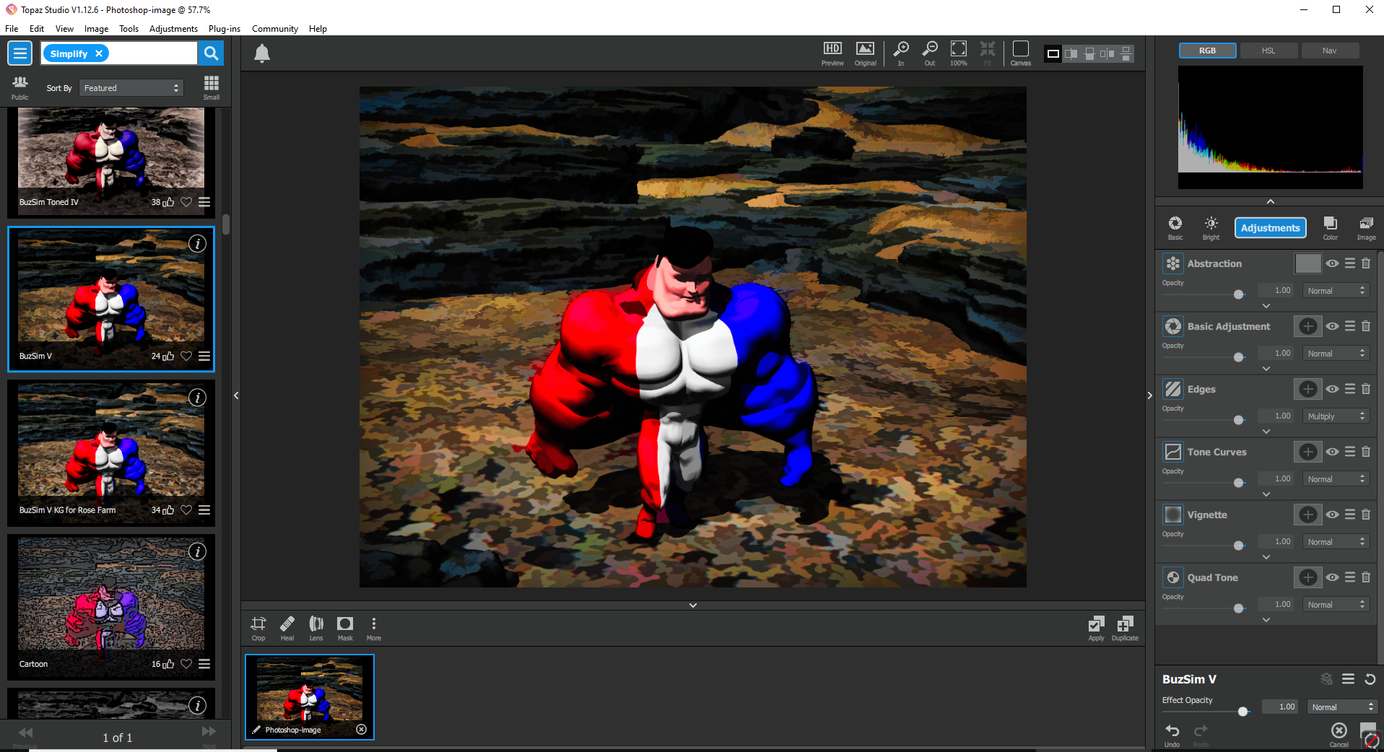Open the Sort By Featured dropdown
Viewport: 1384px width, 752px height.
click(131, 88)
